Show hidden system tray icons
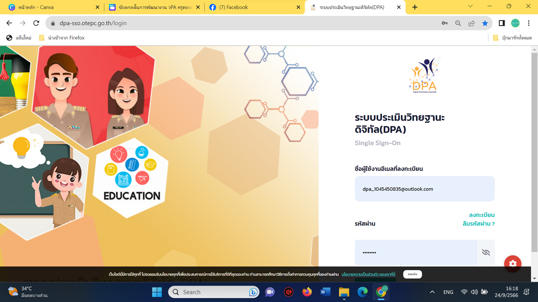This screenshot has width=538, height=302. (432, 292)
